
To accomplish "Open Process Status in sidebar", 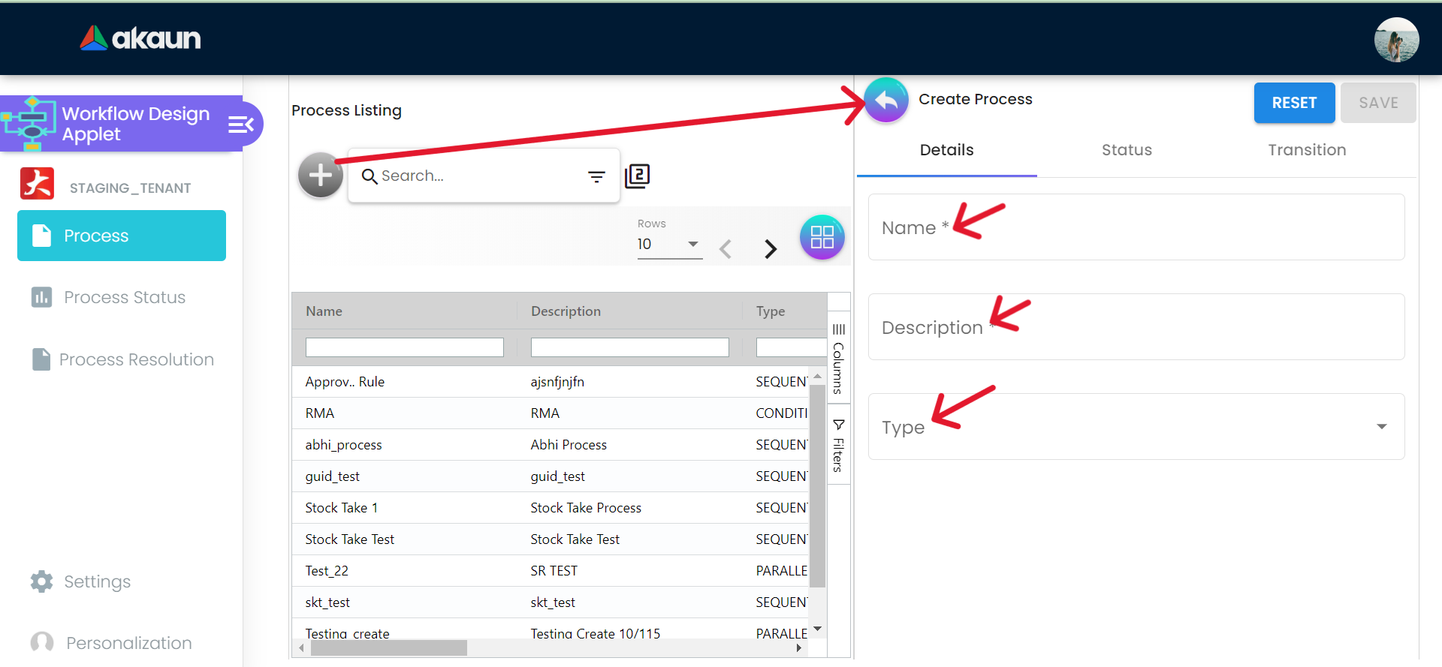I will 124,297.
